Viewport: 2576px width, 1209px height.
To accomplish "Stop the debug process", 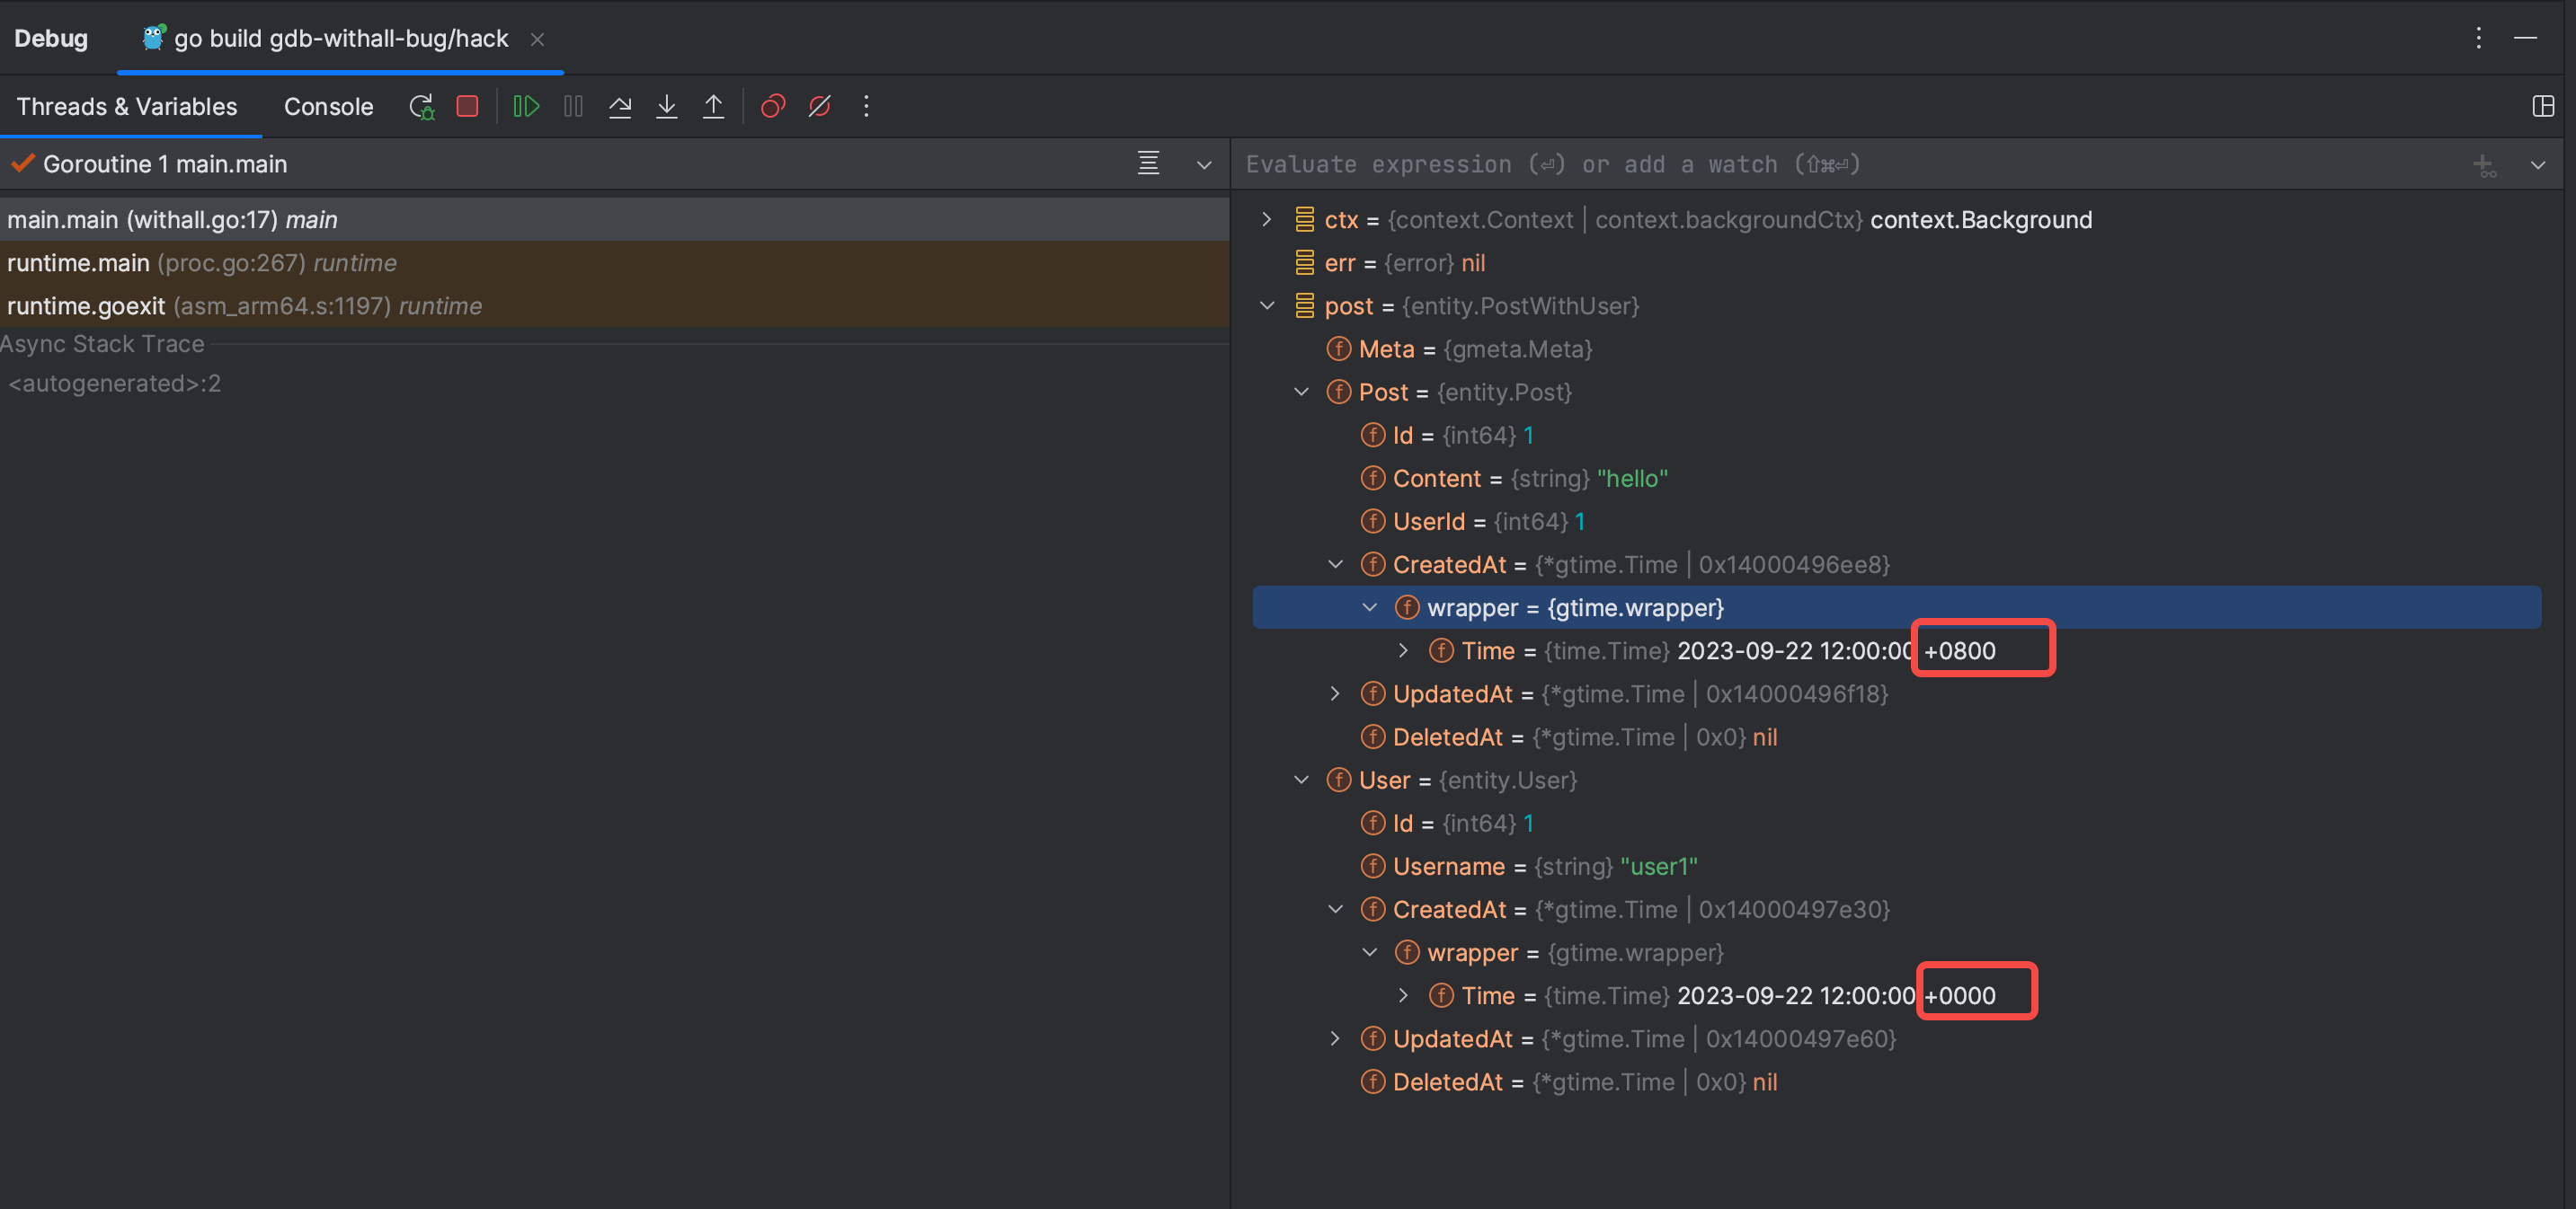I will 467,106.
